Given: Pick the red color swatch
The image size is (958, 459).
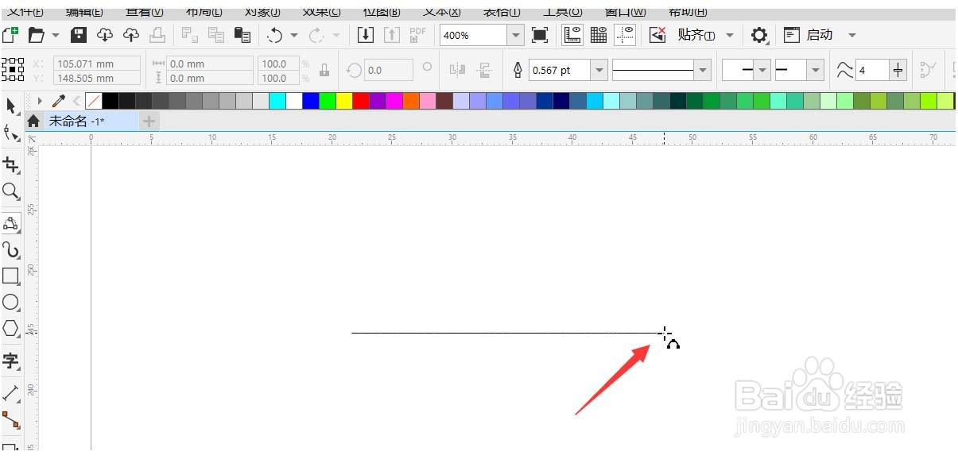Looking at the screenshot, I should (x=360, y=101).
